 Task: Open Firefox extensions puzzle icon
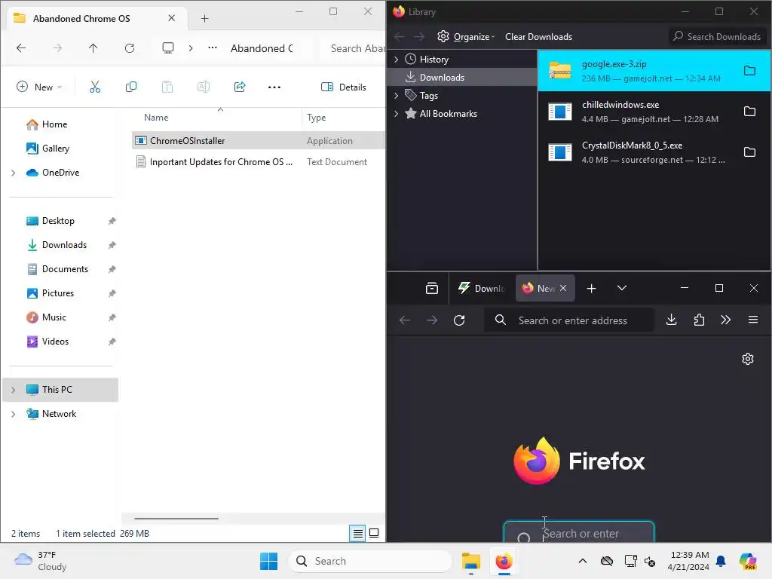coord(699,320)
